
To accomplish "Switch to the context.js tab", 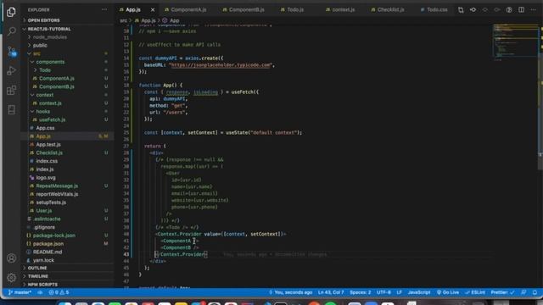I will click(340, 9).
